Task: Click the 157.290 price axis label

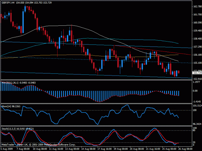Action: [x=197, y=47]
